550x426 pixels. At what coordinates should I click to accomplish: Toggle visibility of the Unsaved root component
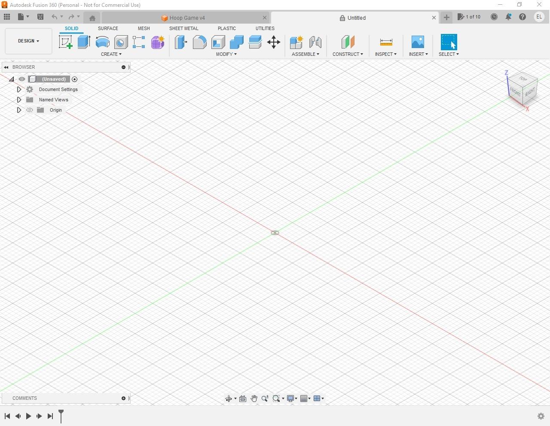22,79
